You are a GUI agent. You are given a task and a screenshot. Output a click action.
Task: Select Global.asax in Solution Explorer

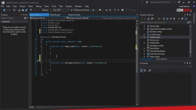[x=154, y=43]
